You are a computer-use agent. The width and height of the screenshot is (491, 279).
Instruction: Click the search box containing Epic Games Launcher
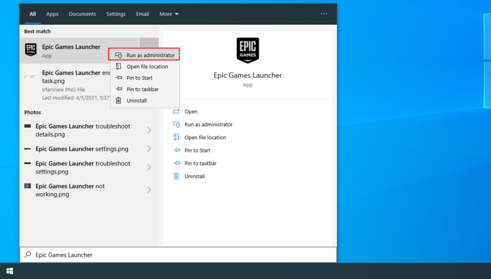click(178, 254)
